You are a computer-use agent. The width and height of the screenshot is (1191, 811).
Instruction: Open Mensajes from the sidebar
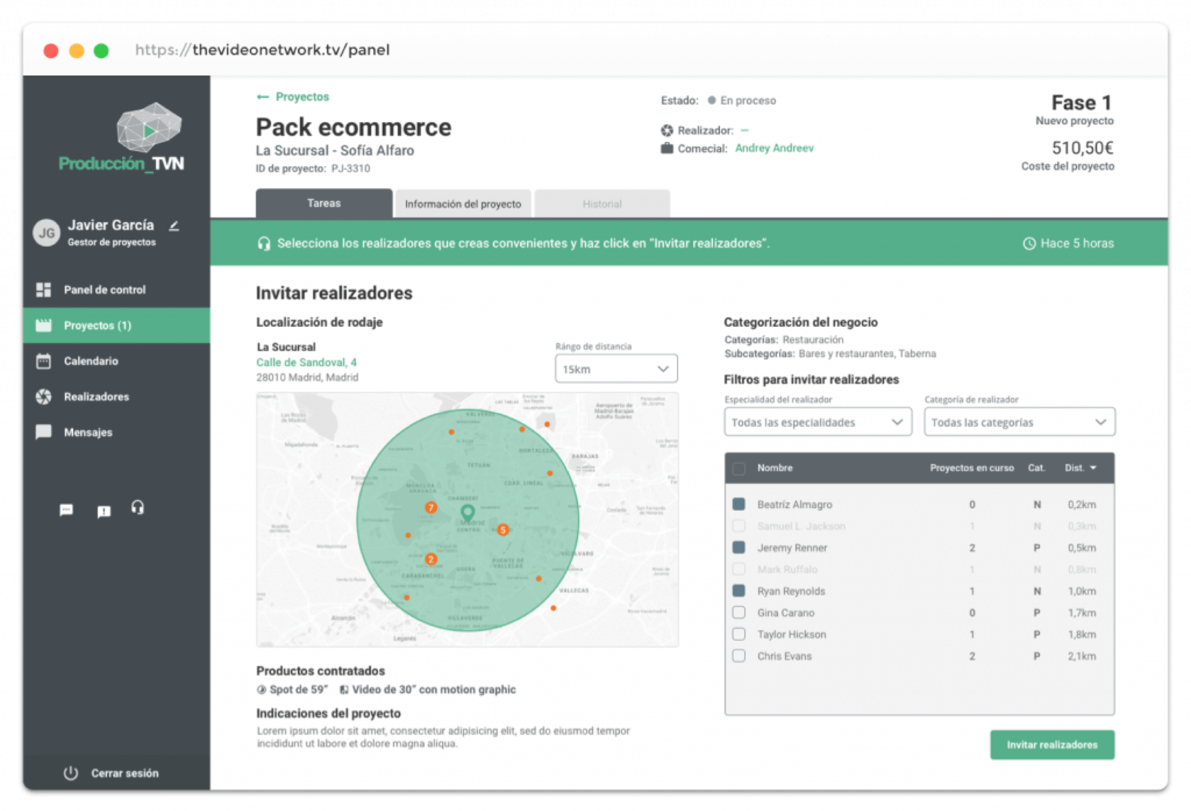(x=88, y=432)
